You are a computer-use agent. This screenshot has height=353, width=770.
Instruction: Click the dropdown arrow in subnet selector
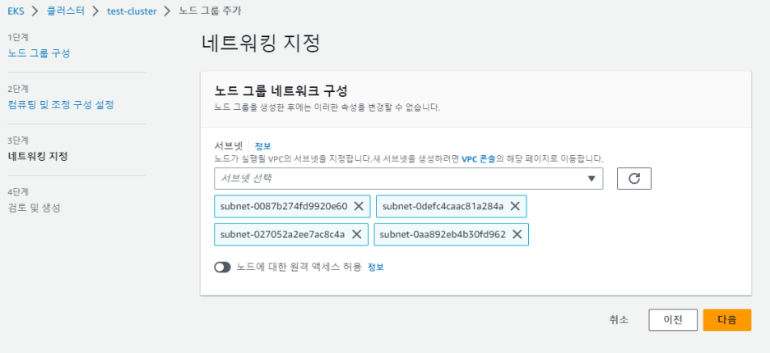(x=591, y=178)
